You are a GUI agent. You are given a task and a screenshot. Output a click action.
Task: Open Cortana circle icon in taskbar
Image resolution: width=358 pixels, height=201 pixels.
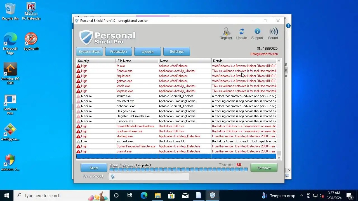coord(116,195)
